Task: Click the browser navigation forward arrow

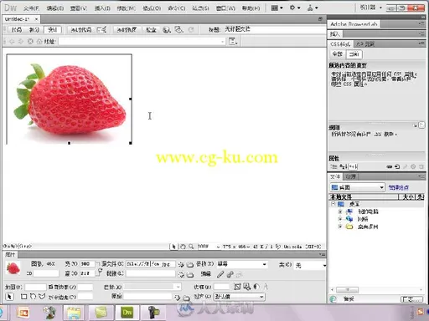Action: point(21,42)
